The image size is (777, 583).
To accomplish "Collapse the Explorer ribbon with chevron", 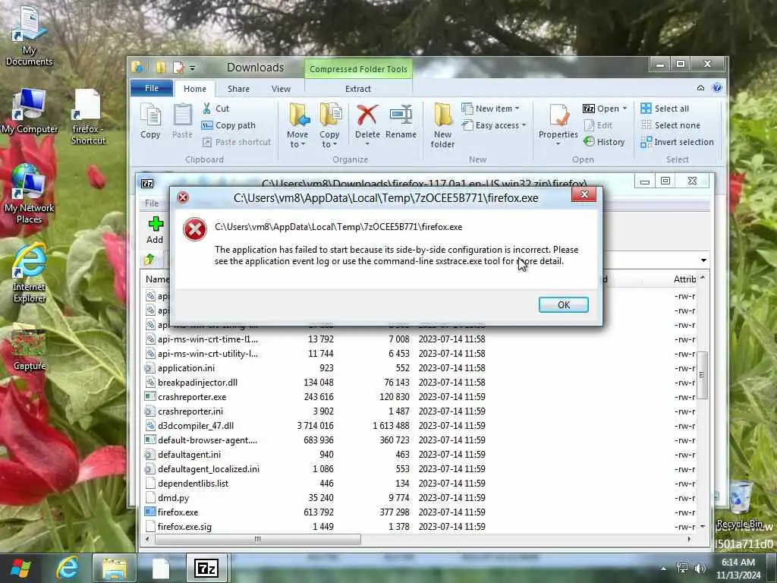I will point(700,88).
